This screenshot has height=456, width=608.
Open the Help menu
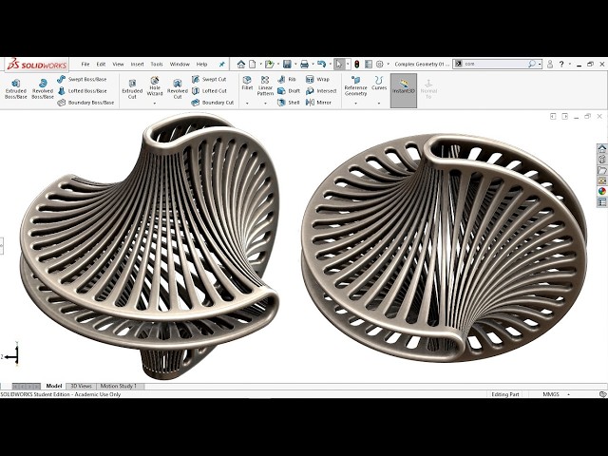(x=201, y=64)
